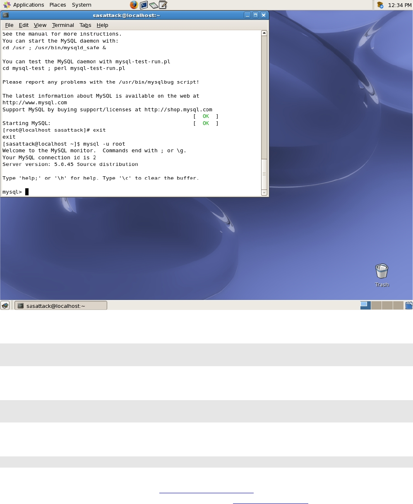Click the terminal title bar text
The width and height of the screenshot is (413, 504).
pyautogui.click(x=126, y=15)
